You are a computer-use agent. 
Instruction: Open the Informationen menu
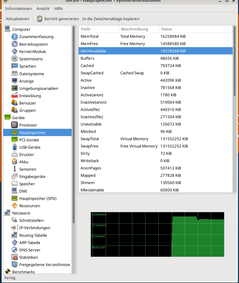(x=18, y=8)
